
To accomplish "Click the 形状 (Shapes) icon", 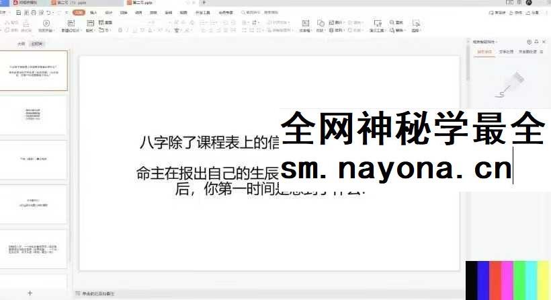I will pyautogui.click(x=321, y=24).
